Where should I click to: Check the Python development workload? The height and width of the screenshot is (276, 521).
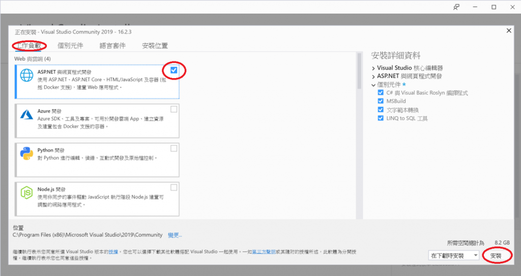(174, 148)
